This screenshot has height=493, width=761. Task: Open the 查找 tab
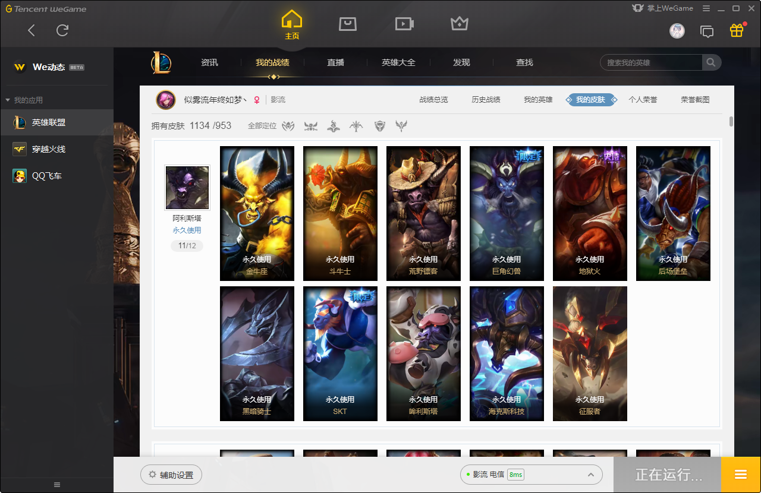tap(524, 62)
